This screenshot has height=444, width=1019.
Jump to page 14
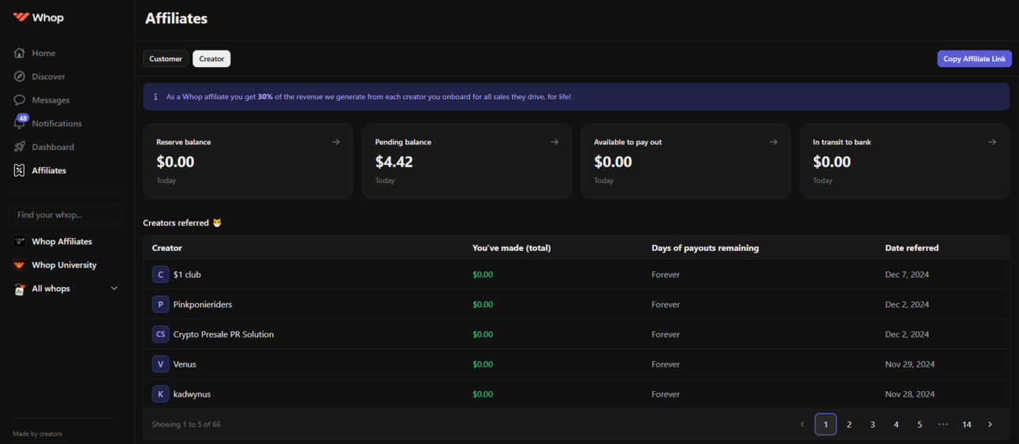click(967, 424)
